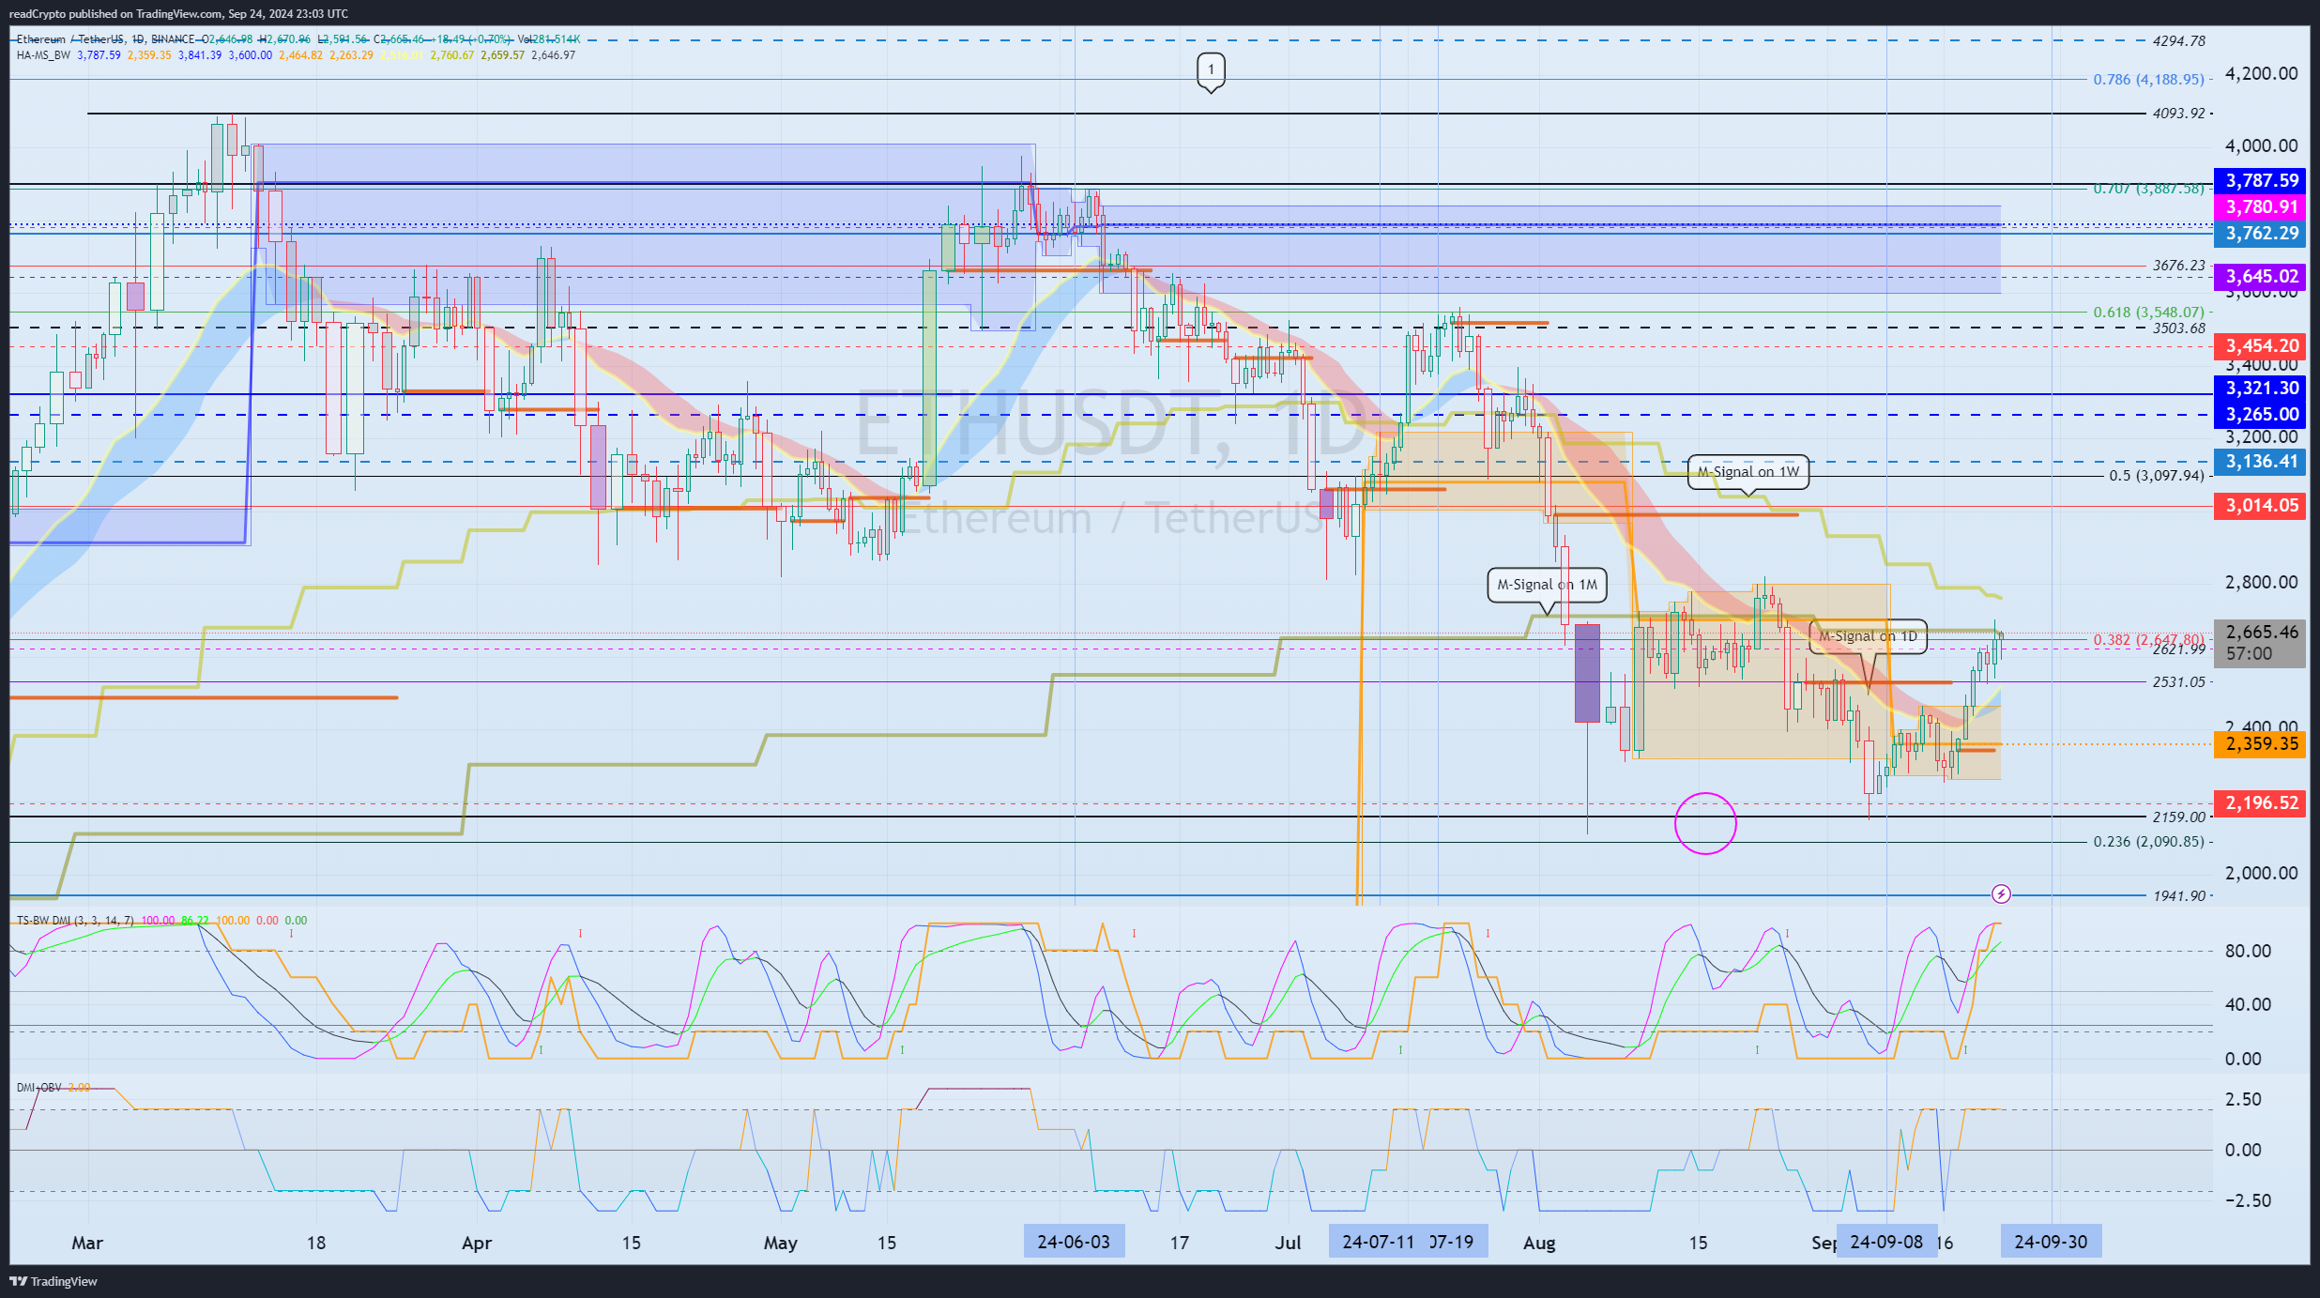
Task: Click the 40.00 oscillator axis tick
Action: tap(2248, 1005)
